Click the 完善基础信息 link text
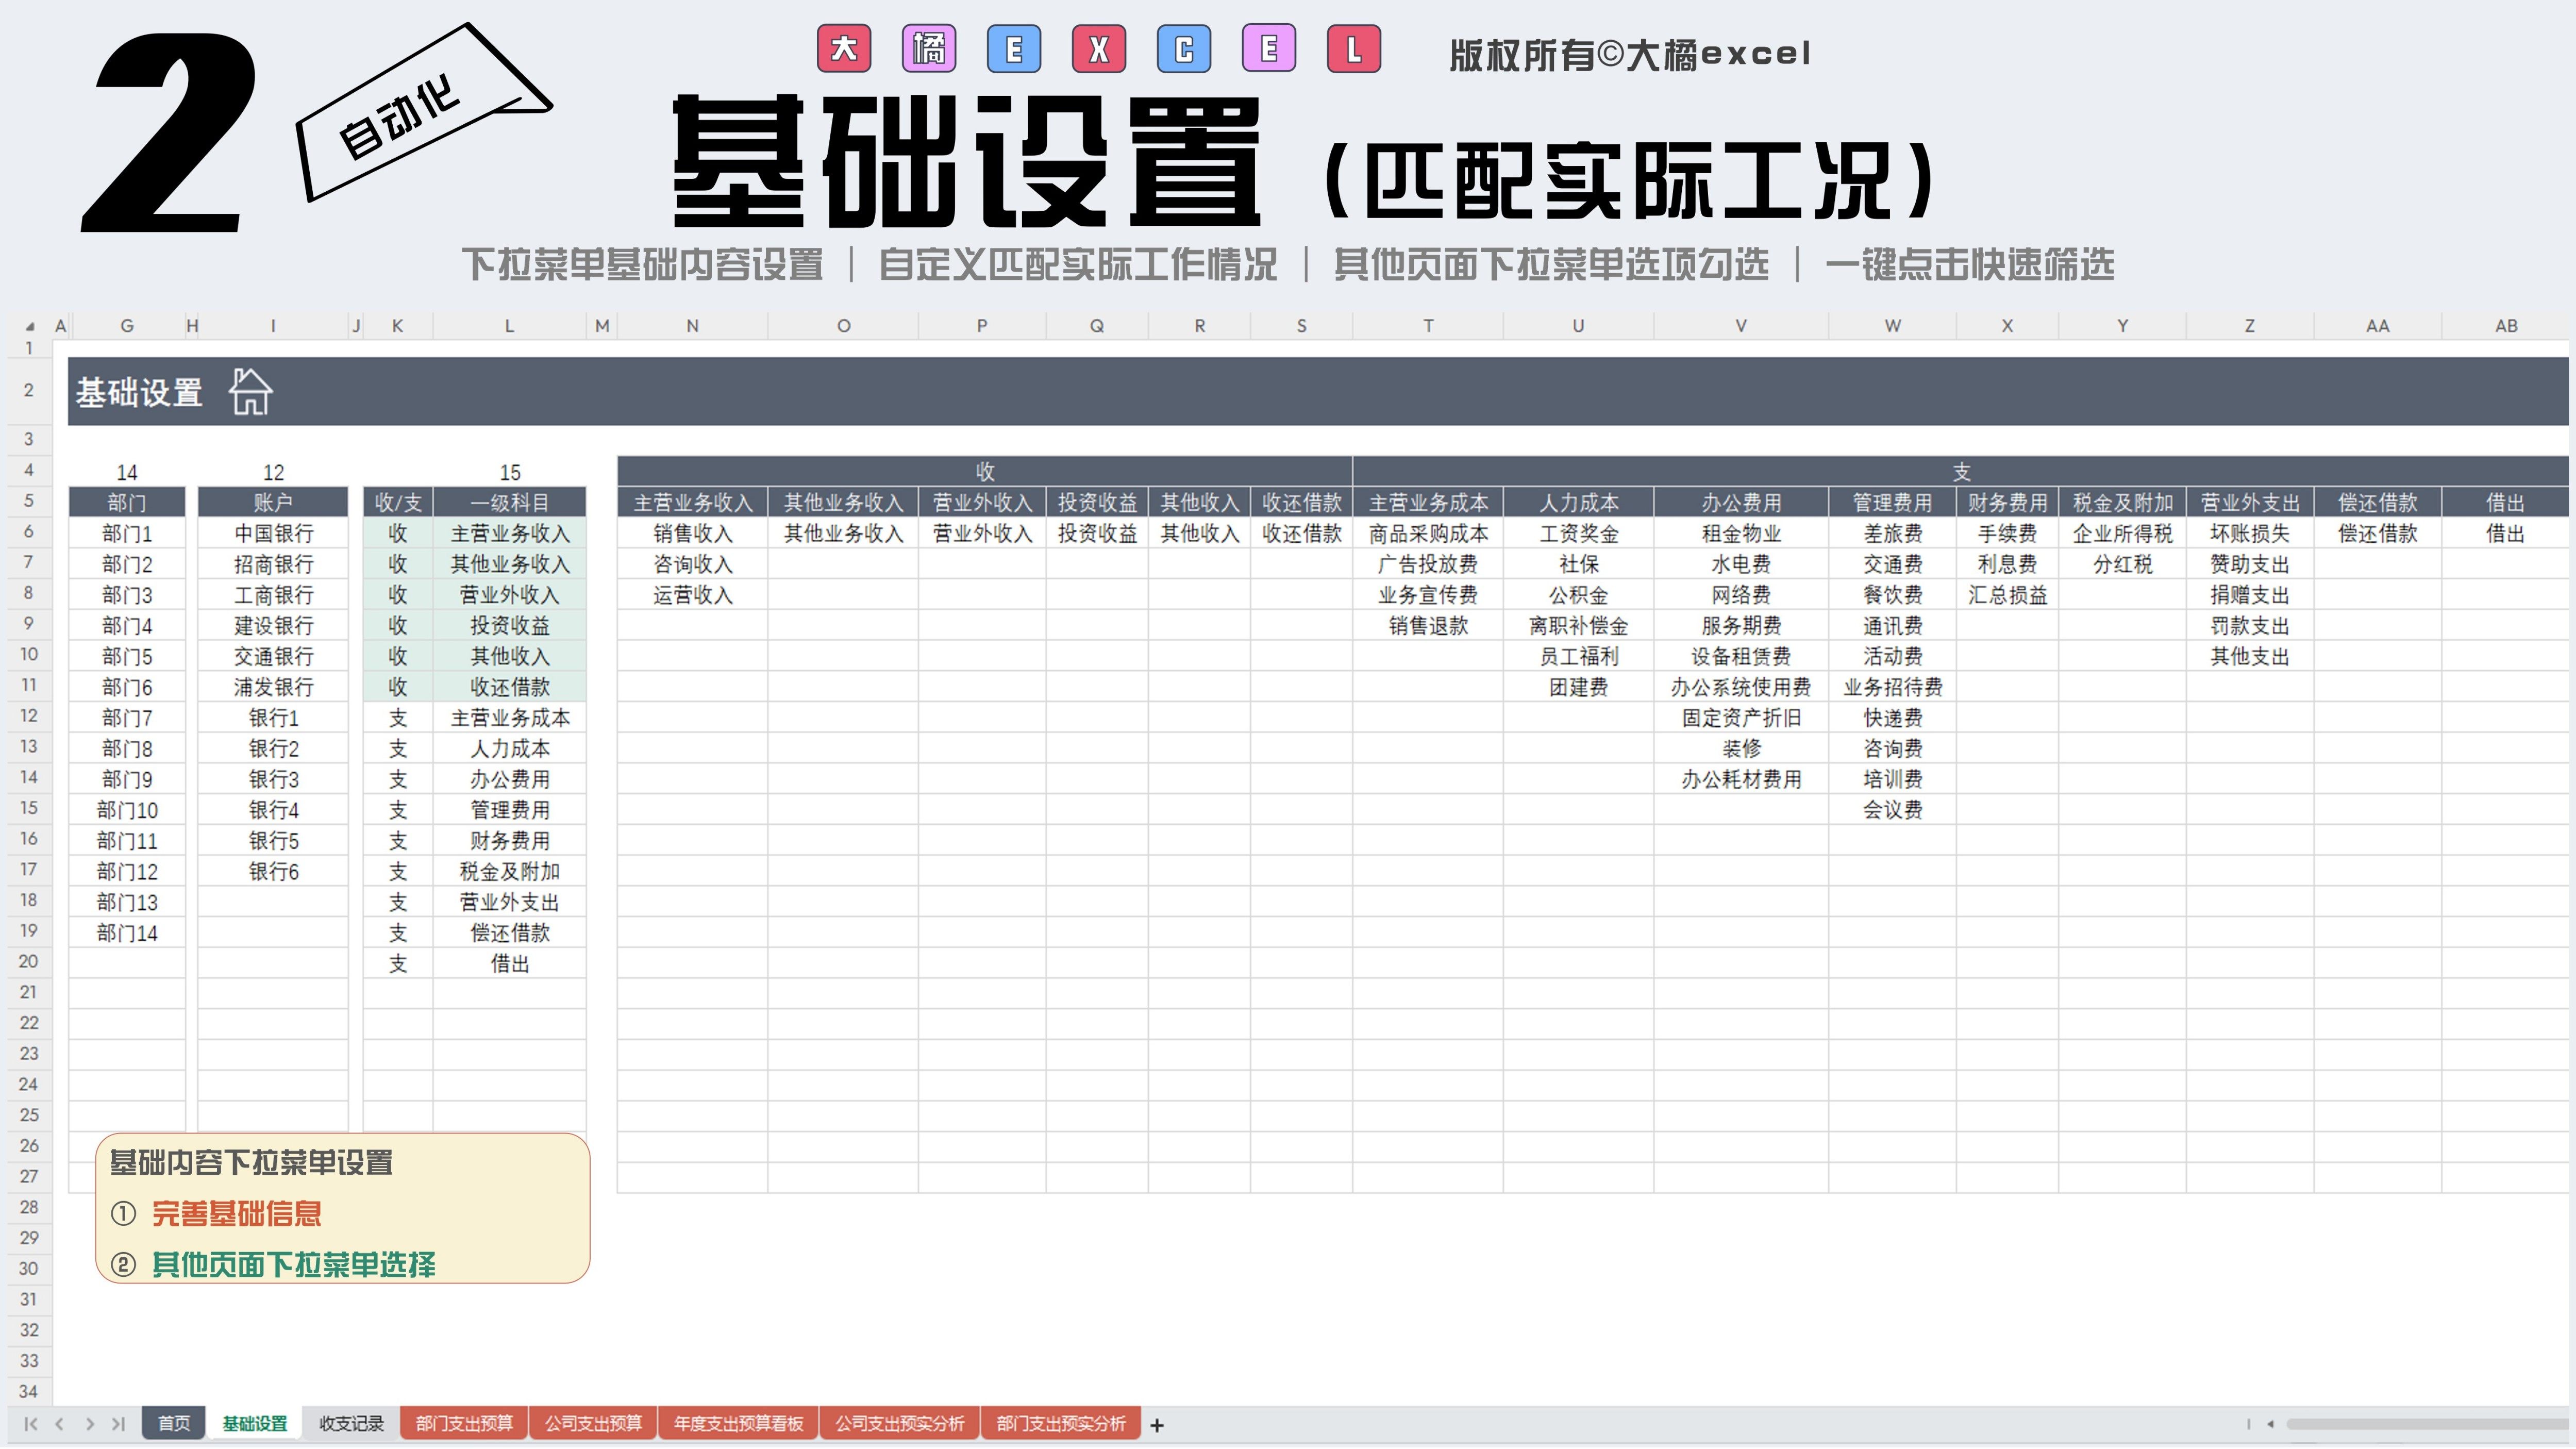 point(236,1214)
